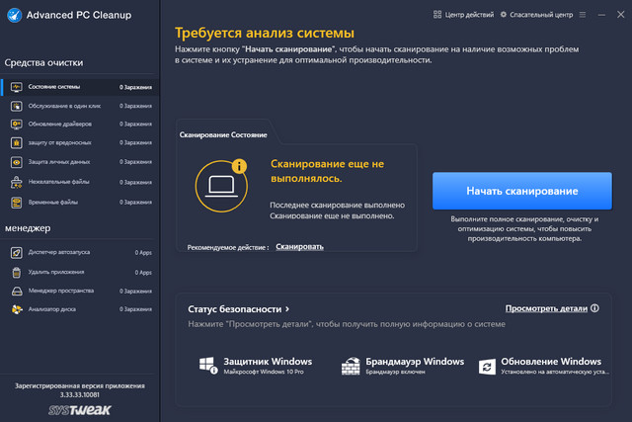The width and height of the screenshot is (632, 422).
Task: Click 0 Apps count beside Удалить приложения
Action: [143, 273]
